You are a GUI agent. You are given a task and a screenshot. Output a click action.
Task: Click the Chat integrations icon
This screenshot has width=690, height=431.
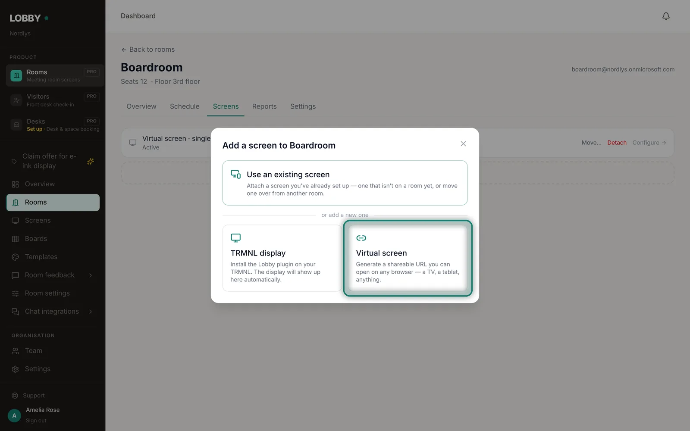point(16,312)
